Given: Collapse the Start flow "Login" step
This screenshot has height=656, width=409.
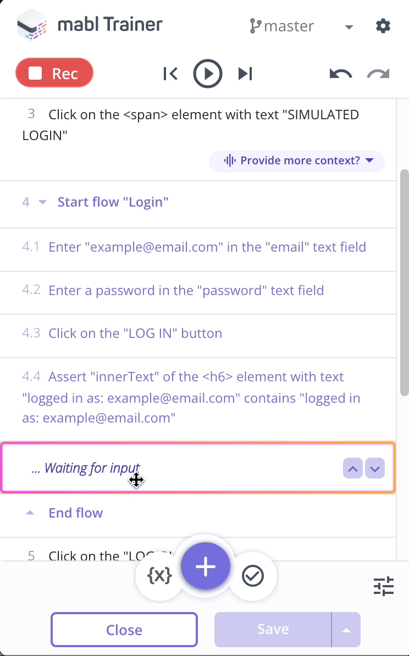Looking at the screenshot, I should [42, 202].
